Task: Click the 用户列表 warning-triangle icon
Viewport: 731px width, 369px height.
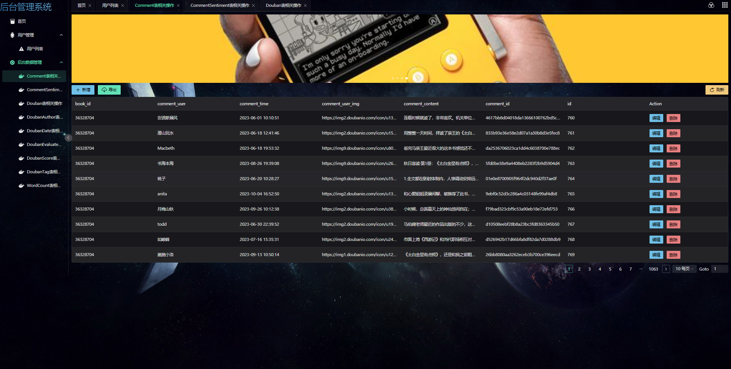Action: [x=21, y=49]
